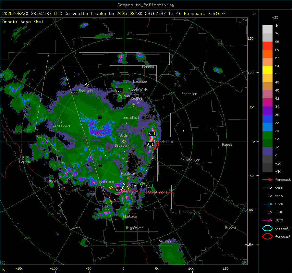Click the -150 label on the bottom axis
The height and width of the screenshot is (273, 292).
[19, 268]
